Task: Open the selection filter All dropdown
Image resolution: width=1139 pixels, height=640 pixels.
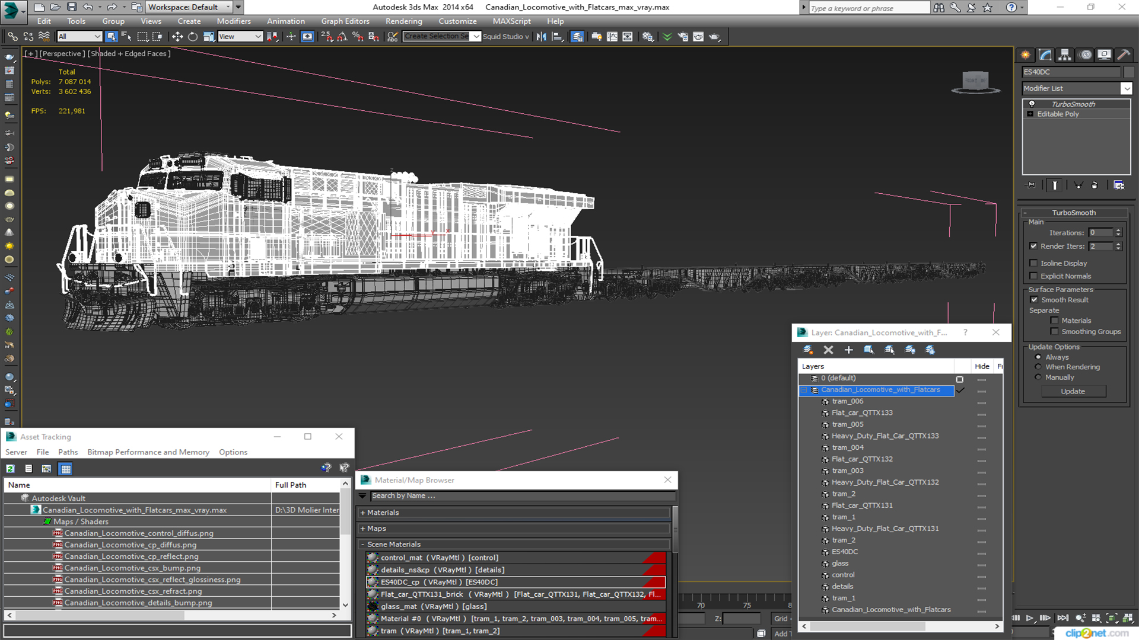Action: point(79,37)
